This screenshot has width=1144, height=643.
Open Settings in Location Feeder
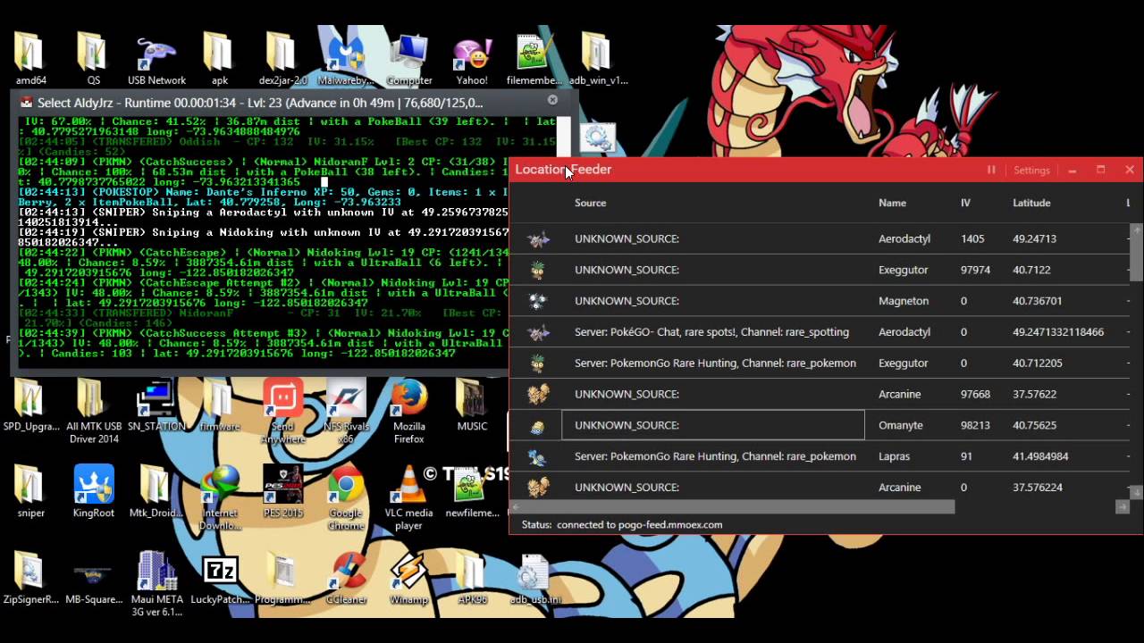[1031, 170]
